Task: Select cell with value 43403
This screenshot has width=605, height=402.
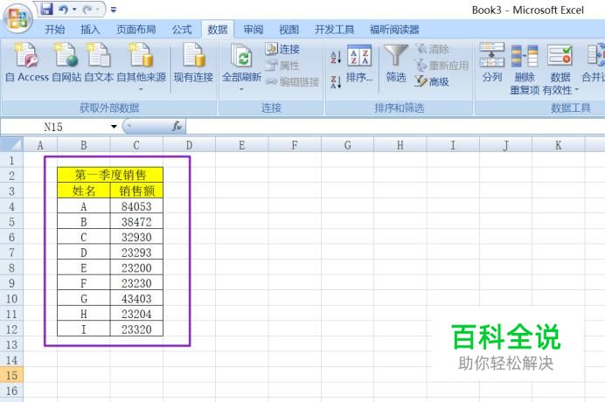Action: 136,298
